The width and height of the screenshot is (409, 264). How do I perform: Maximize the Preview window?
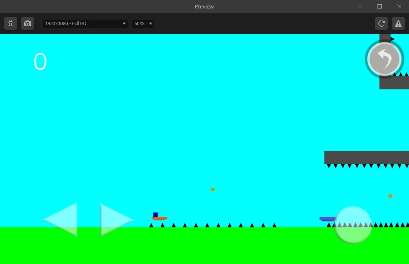(x=380, y=6)
